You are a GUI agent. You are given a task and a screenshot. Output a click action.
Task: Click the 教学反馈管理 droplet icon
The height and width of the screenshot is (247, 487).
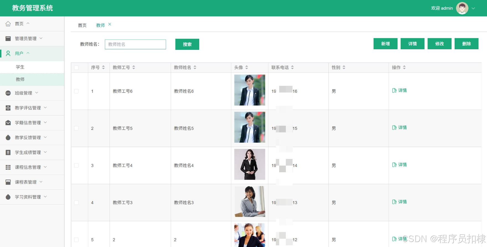tap(8, 138)
